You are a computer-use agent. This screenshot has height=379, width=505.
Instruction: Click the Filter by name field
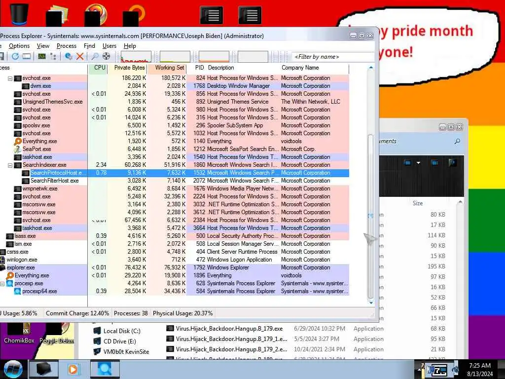tap(332, 57)
